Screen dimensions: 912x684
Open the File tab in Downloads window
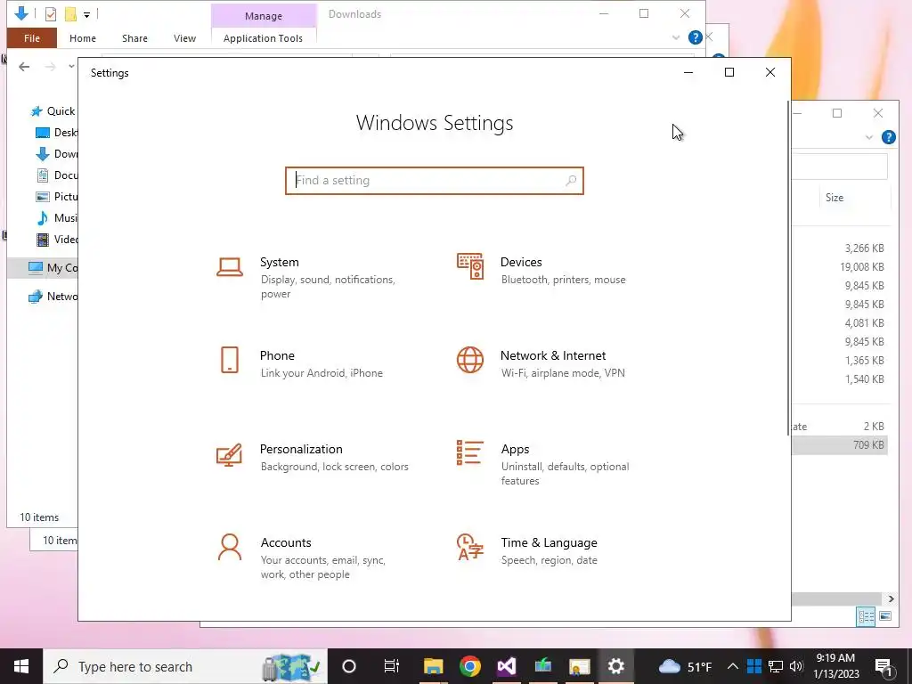click(x=32, y=38)
